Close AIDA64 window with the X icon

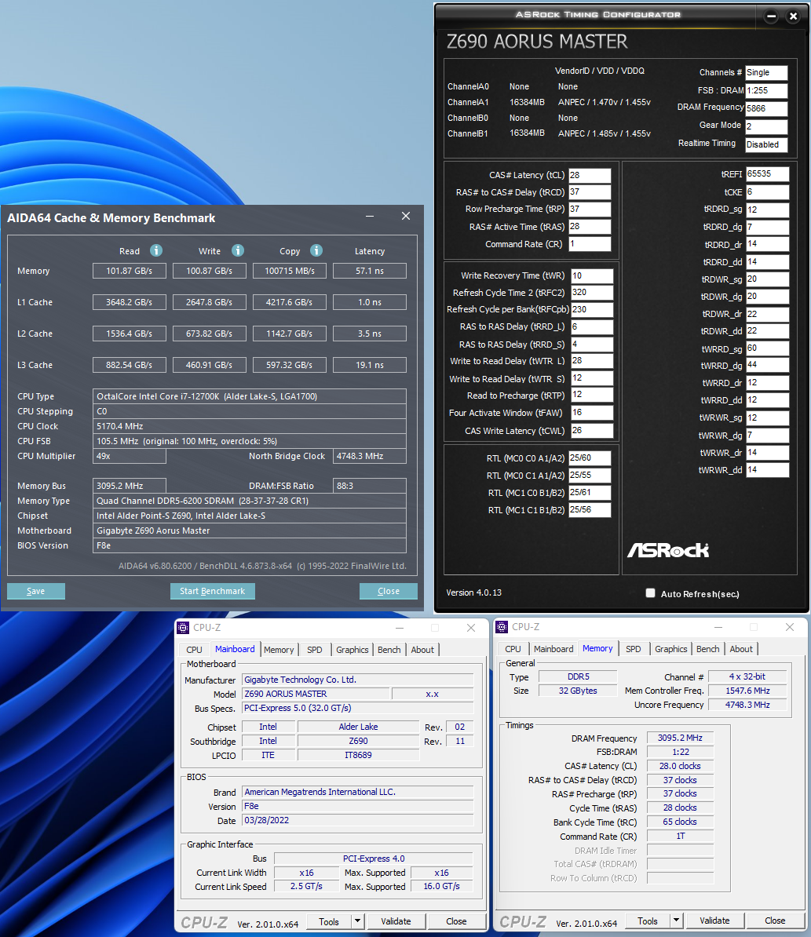click(x=406, y=217)
